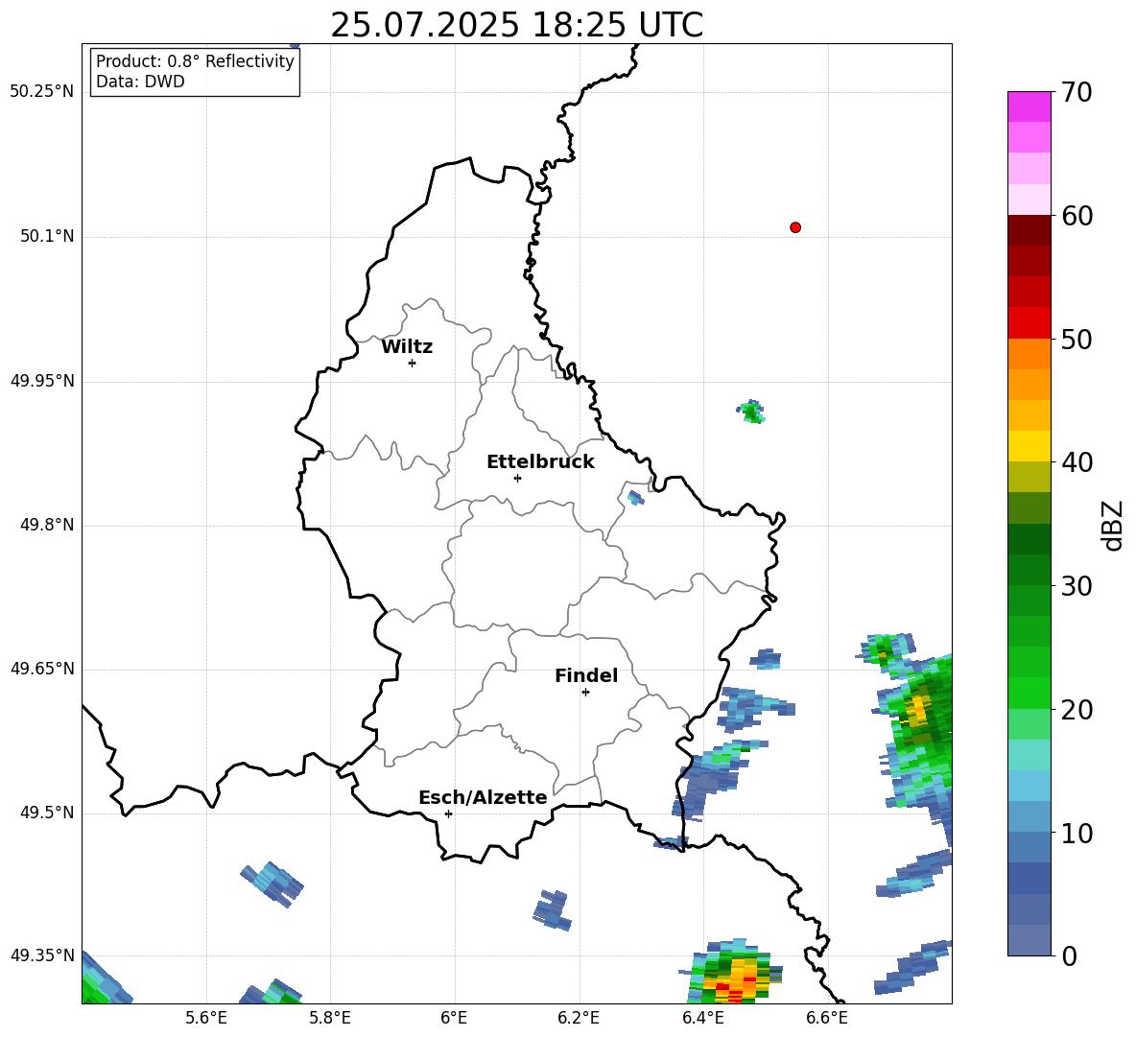Viewport: 1136px width, 1037px height.
Task: Pick the dark red colorbar segment below 60
Action: click(x=1029, y=230)
